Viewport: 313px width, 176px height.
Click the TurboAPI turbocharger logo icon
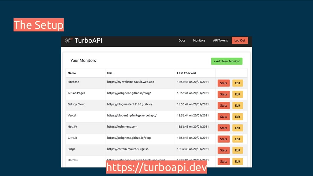point(69,40)
